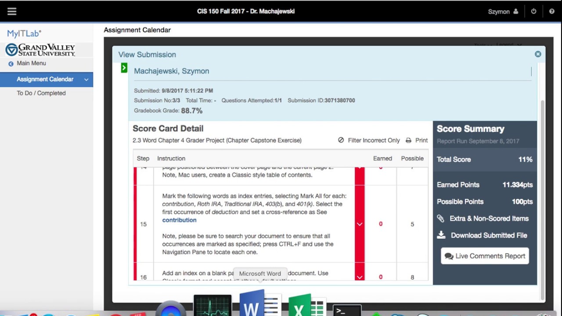This screenshot has height=316, width=562.
Task: Click the step 16 possible points cell
Action: point(412,277)
